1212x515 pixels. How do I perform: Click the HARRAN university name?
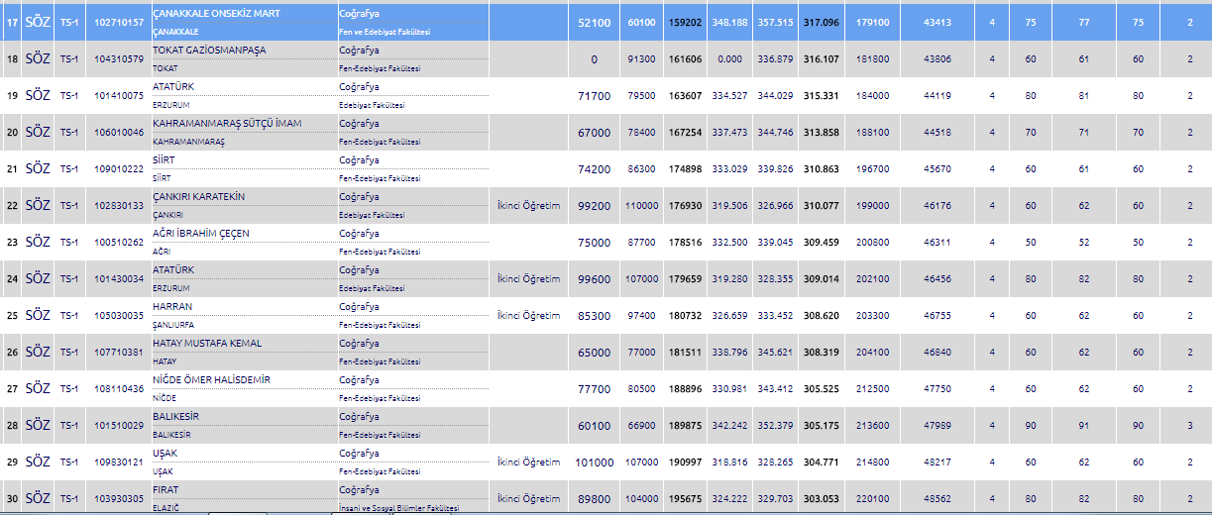[x=172, y=307]
